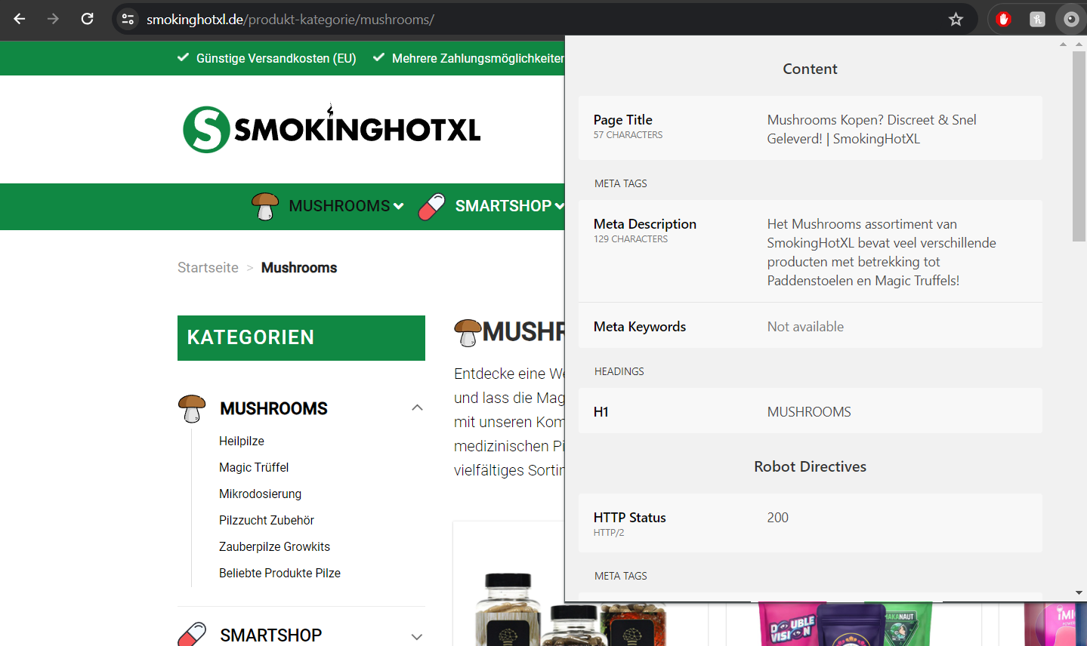Click scroll down arrow in extension popup
This screenshot has height=646, width=1087.
(x=1079, y=593)
